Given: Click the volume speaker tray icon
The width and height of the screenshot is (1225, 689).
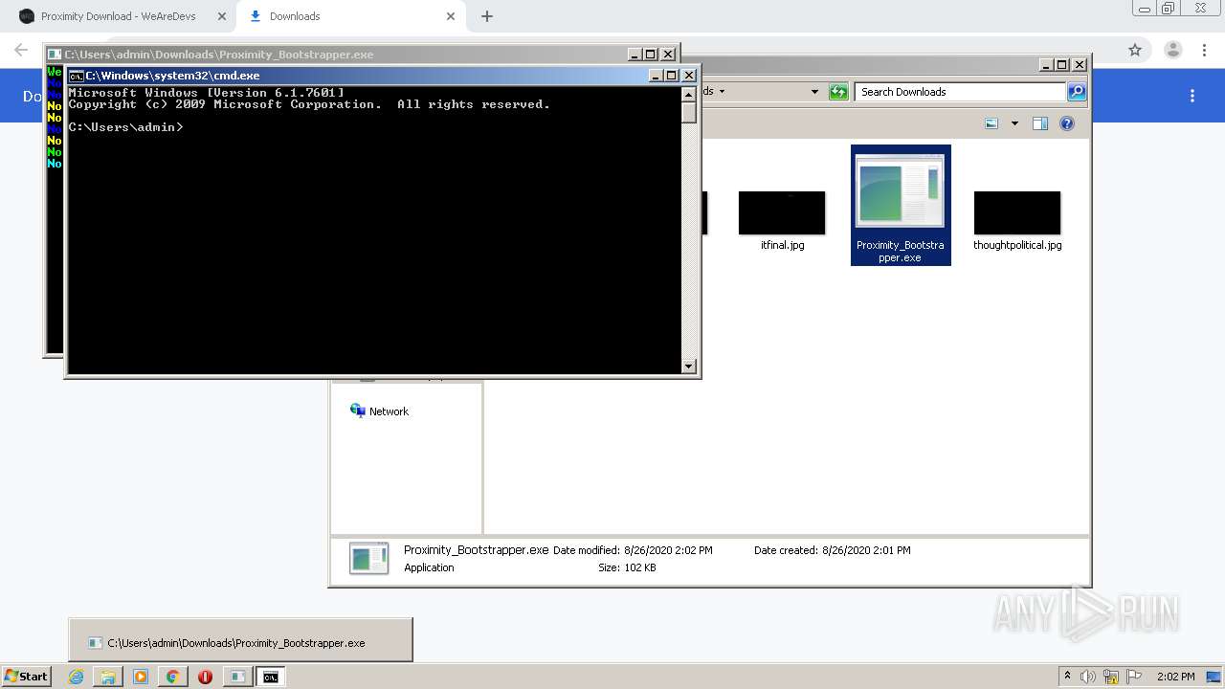Looking at the screenshot, I should [1088, 677].
